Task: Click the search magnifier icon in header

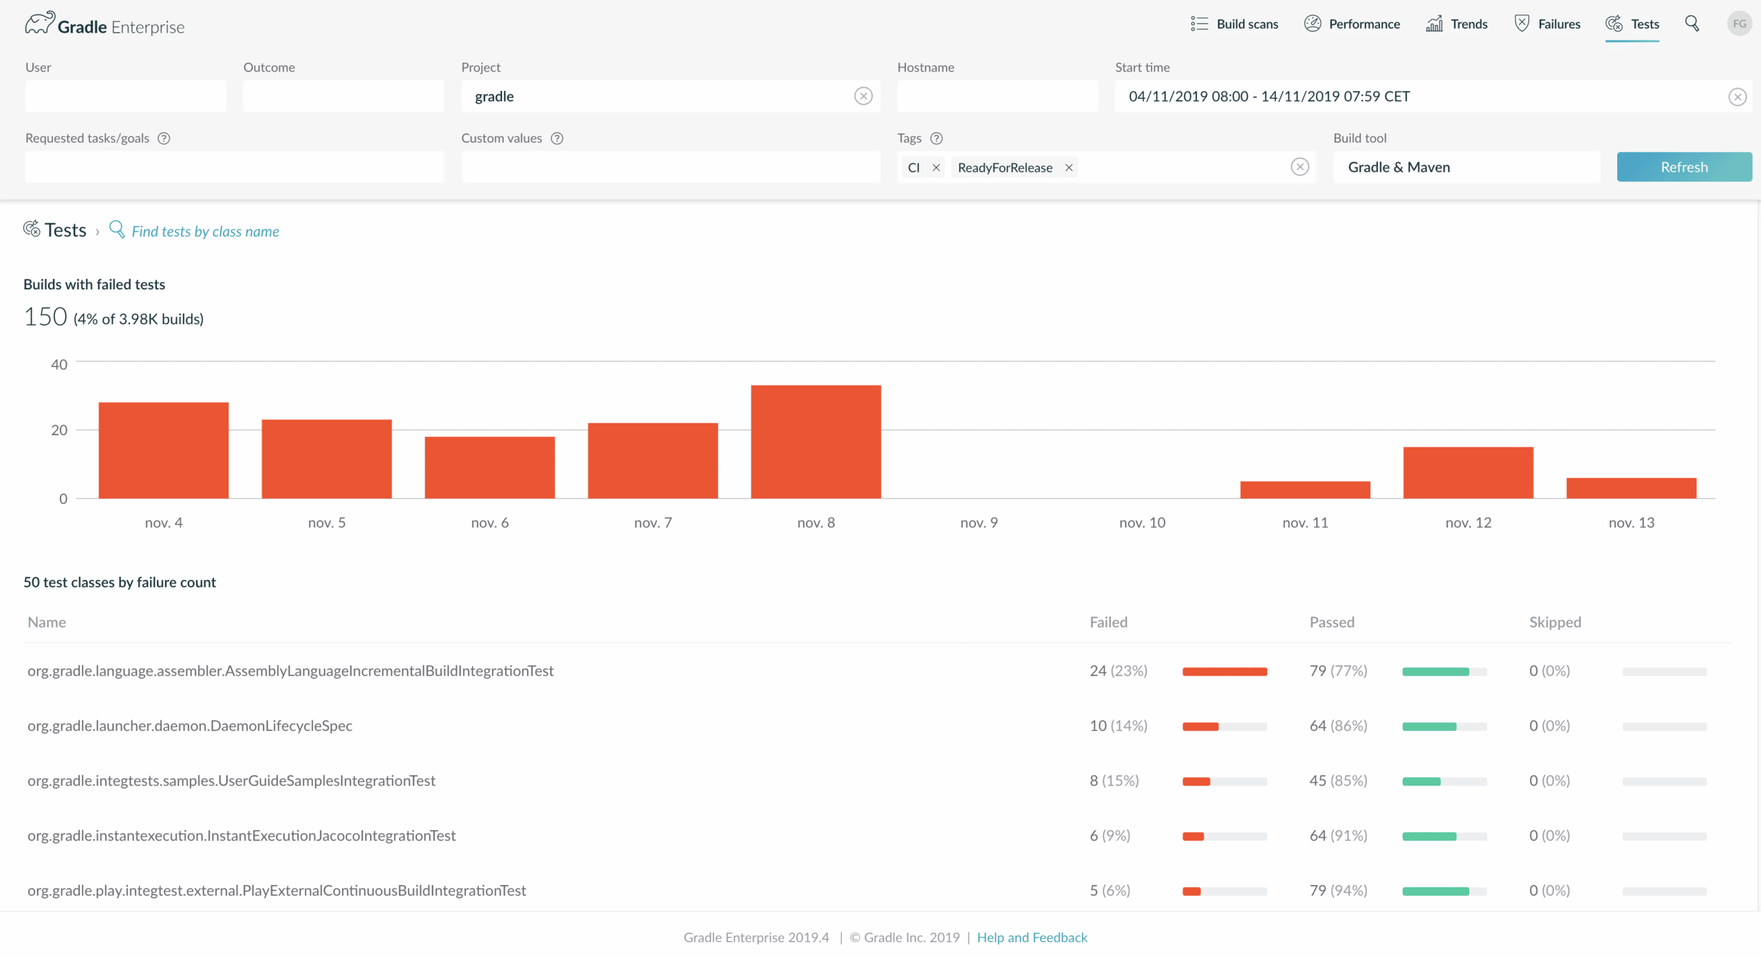Action: [1692, 24]
